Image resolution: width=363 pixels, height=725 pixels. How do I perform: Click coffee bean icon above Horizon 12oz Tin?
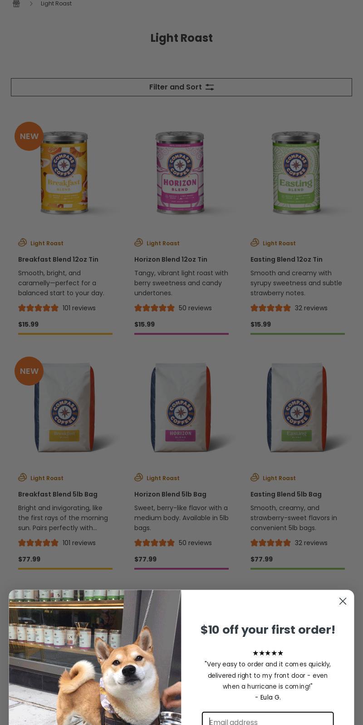(x=139, y=243)
